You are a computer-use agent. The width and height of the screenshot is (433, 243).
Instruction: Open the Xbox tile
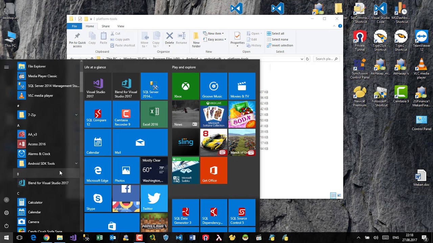pyautogui.click(x=185, y=86)
